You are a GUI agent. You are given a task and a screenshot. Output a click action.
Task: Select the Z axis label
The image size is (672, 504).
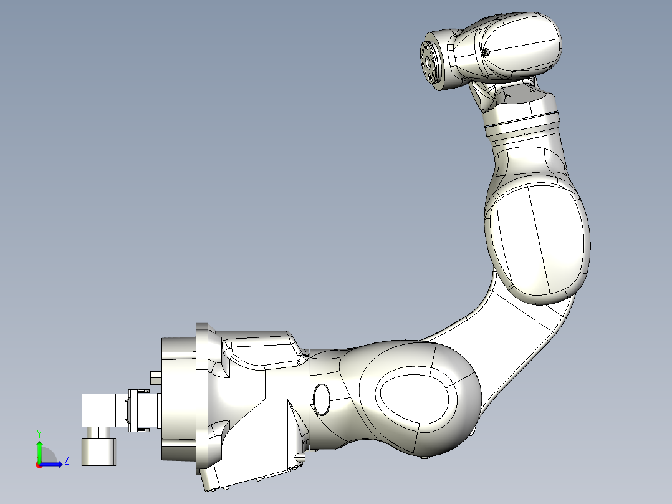(x=67, y=460)
